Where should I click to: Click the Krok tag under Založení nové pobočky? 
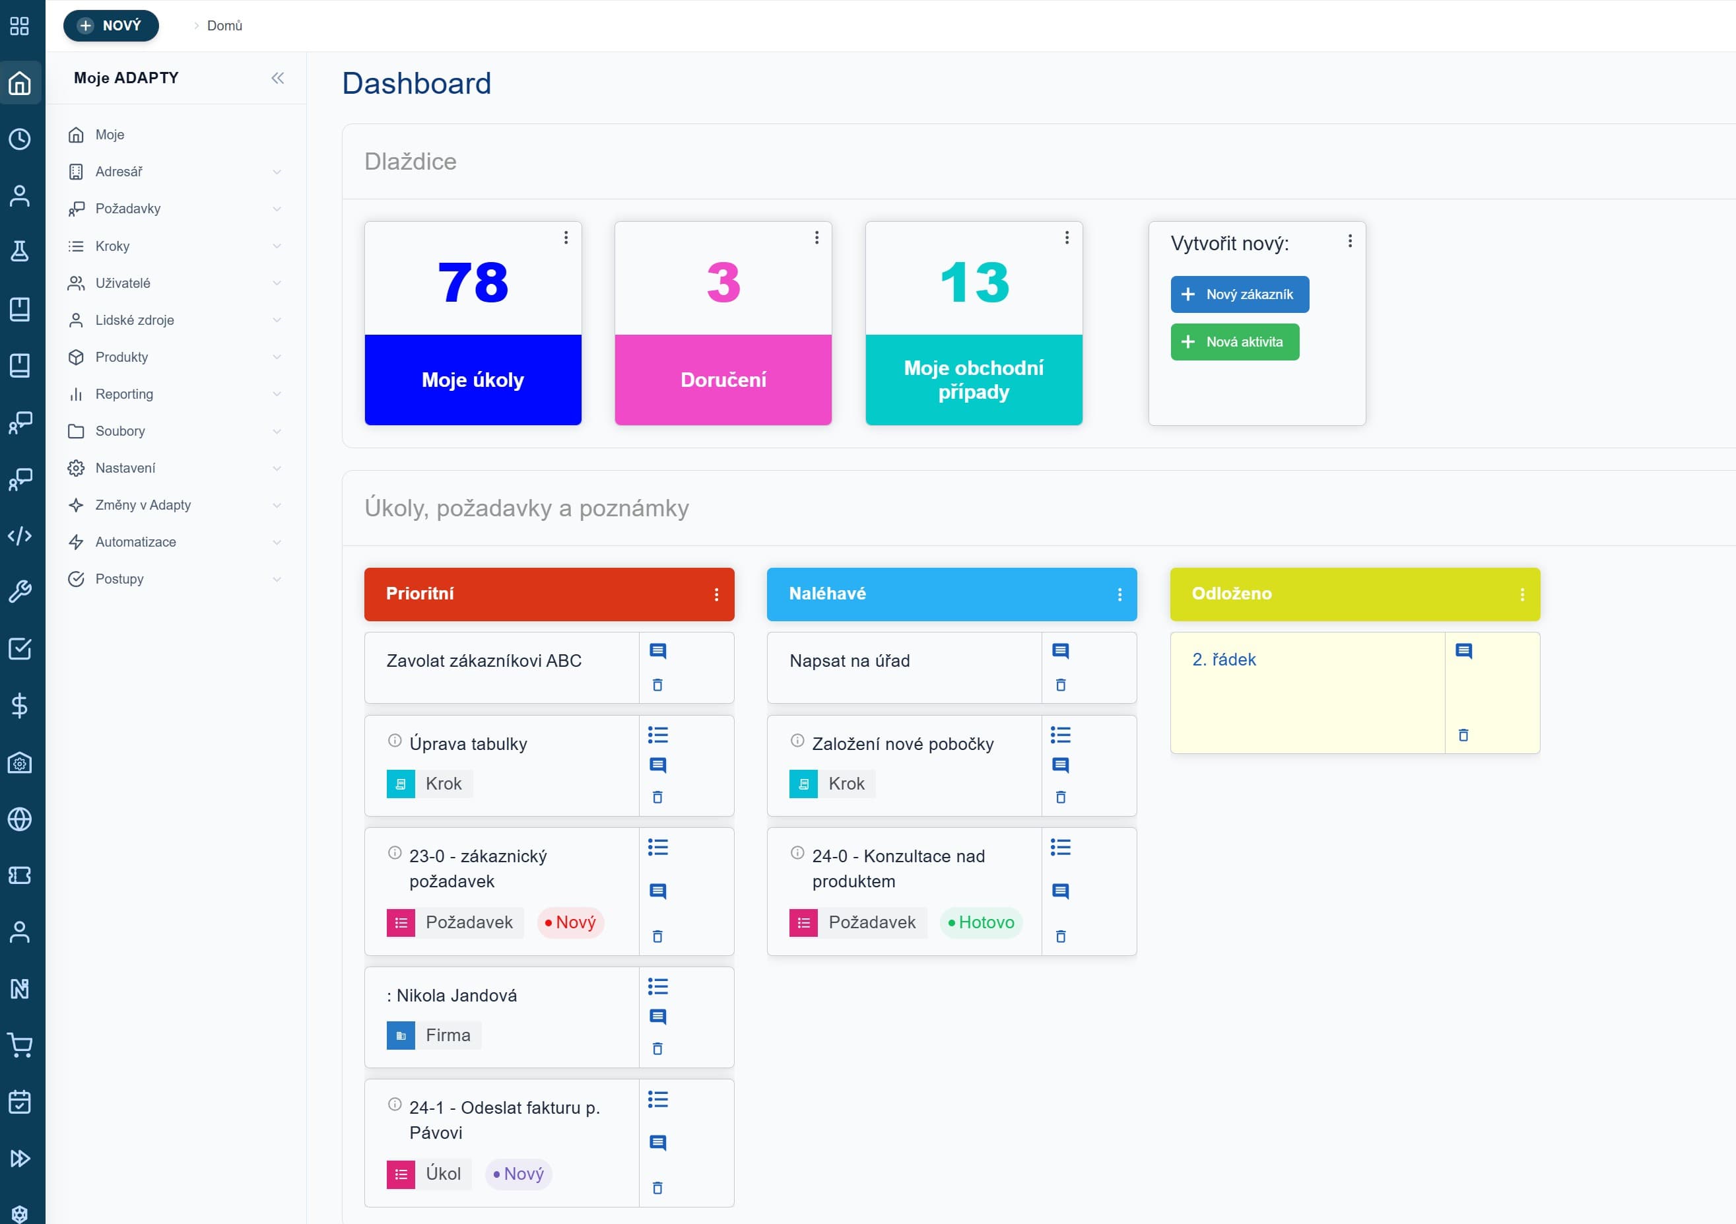[832, 783]
